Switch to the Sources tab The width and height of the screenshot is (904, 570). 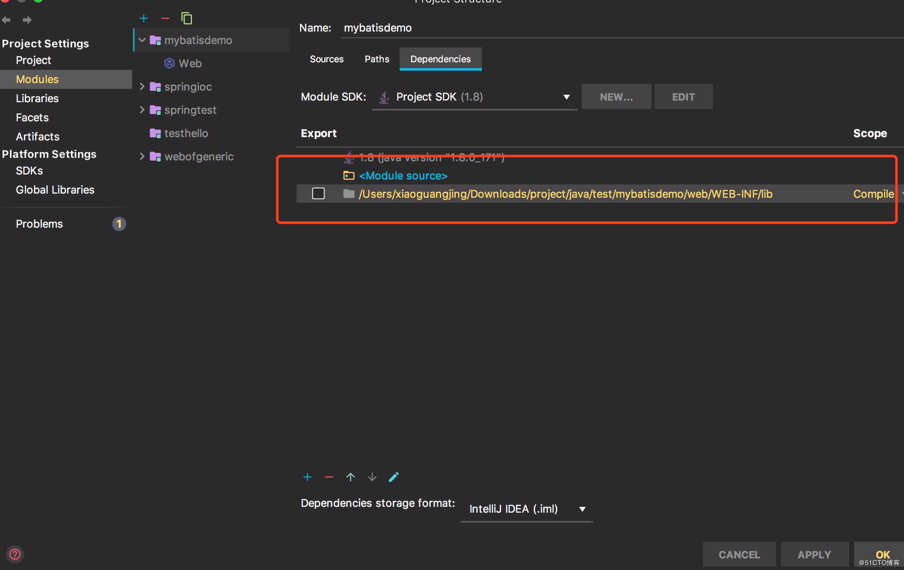327,59
